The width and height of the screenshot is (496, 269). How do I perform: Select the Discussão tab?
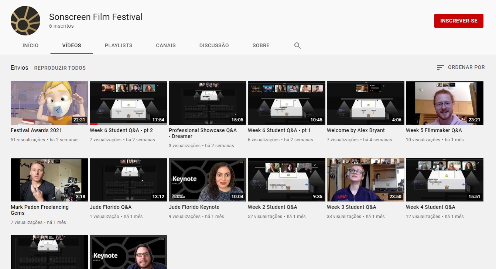point(214,46)
